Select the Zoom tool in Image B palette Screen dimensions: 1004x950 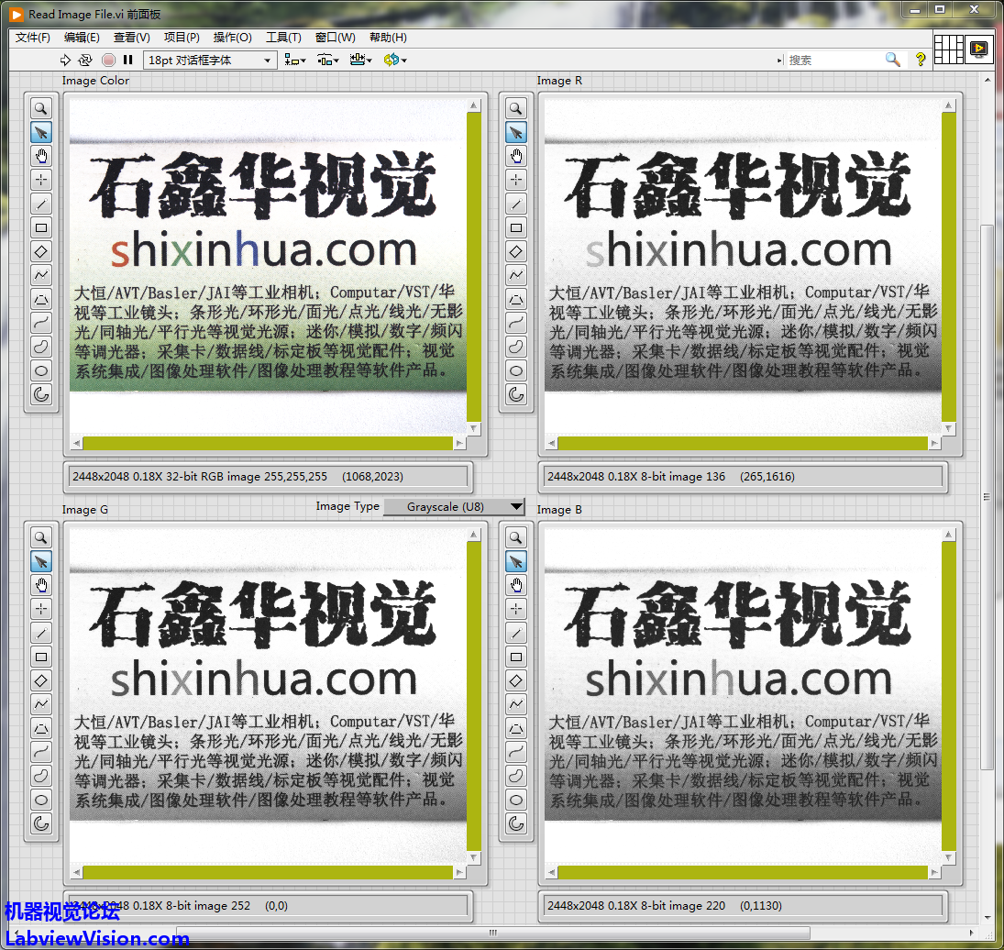[x=516, y=537]
